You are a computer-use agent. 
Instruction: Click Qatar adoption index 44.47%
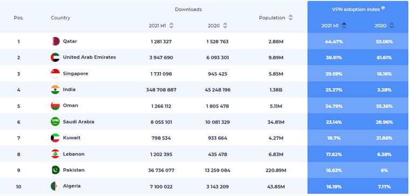(x=334, y=42)
